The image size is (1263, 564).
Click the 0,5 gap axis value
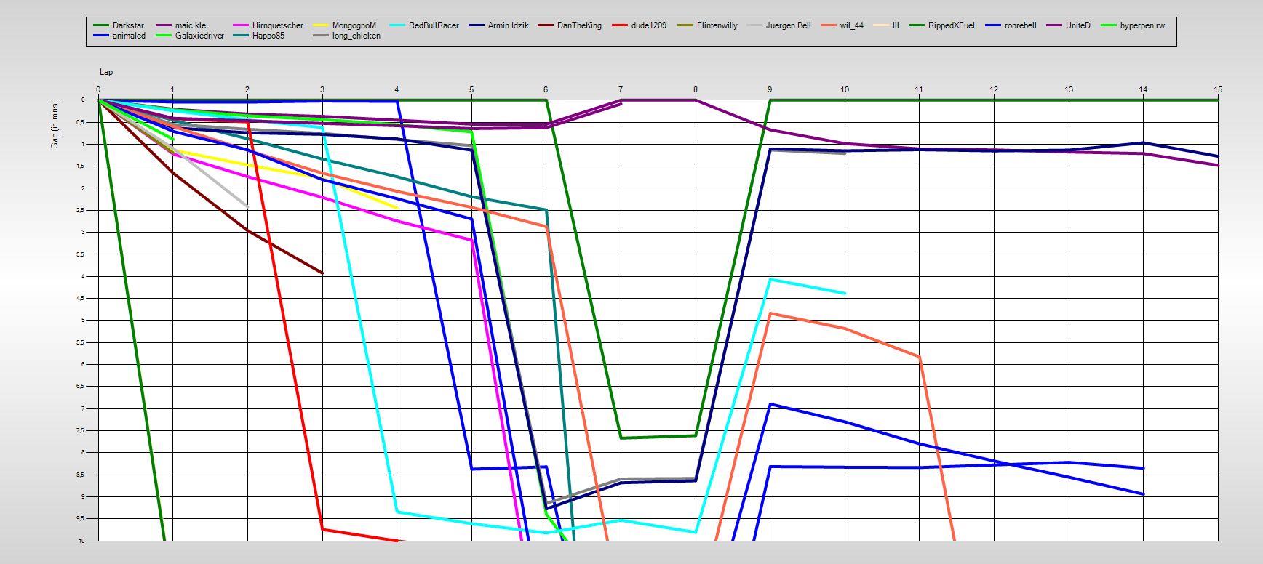[x=81, y=122]
